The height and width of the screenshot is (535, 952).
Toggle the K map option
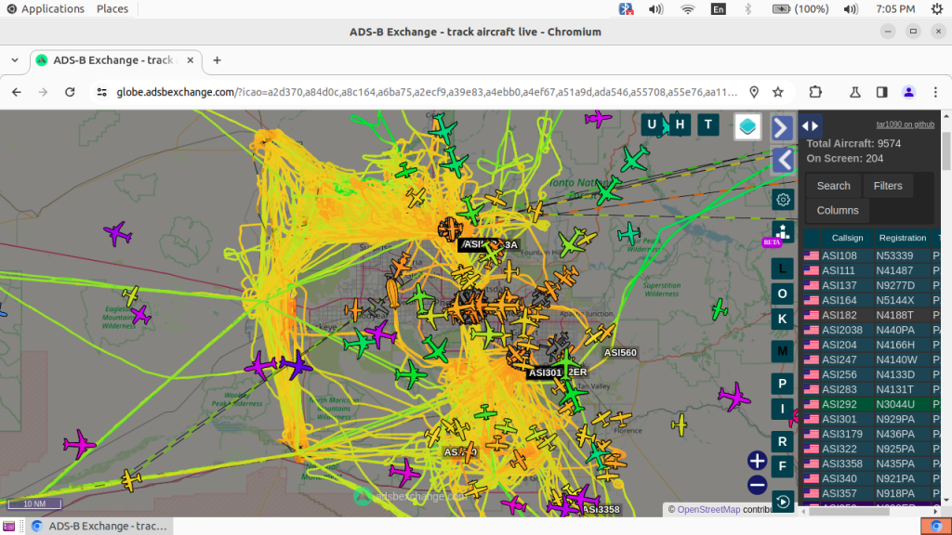click(782, 320)
